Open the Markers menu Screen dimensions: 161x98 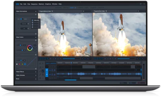click(41, 4)
